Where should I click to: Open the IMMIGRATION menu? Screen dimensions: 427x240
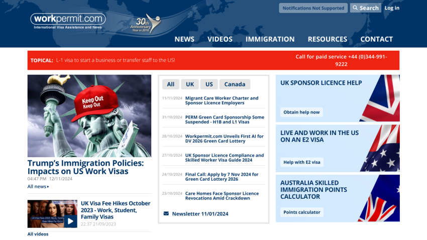point(270,39)
